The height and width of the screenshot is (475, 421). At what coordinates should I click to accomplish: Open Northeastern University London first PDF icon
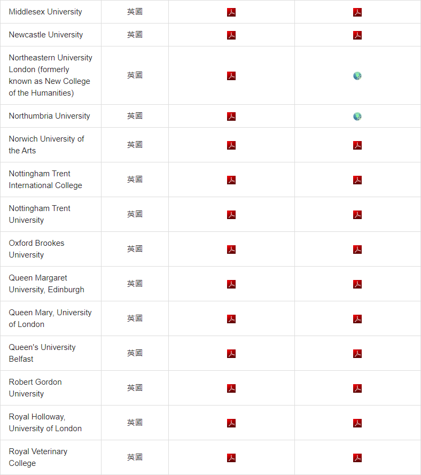[231, 76]
